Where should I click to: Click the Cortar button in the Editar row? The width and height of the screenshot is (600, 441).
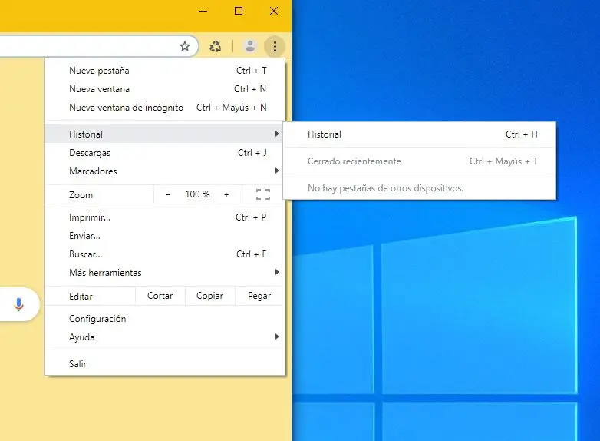click(x=160, y=296)
